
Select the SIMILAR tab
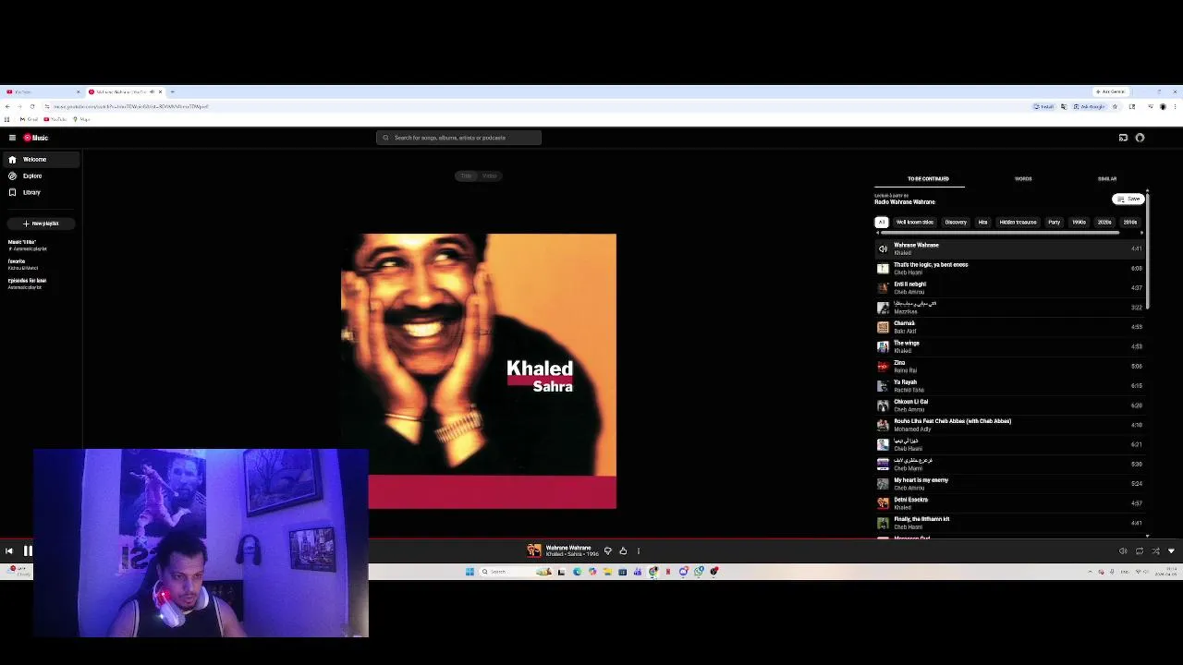coord(1107,178)
